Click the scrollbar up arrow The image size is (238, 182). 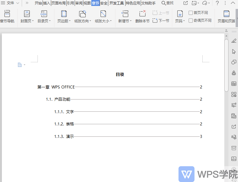click(x=226, y=36)
